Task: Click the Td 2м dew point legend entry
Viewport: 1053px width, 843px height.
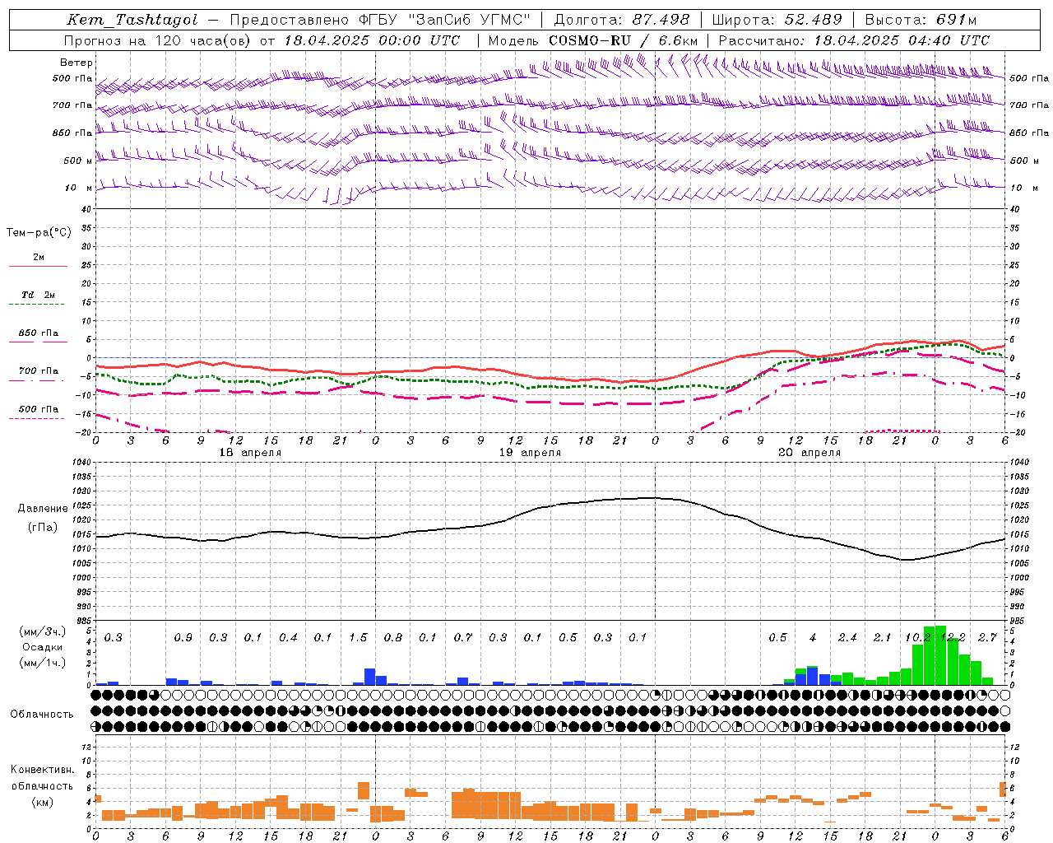Action: (x=38, y=295)
